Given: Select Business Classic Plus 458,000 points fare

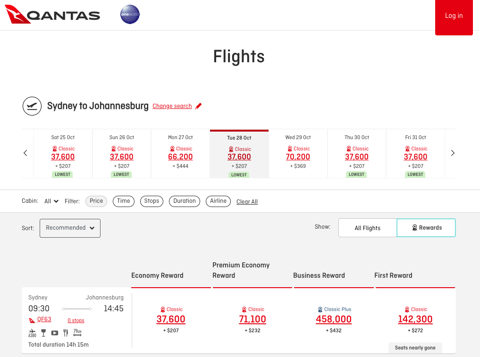Looking at the screenshot, I should click(x=334, y=319).
